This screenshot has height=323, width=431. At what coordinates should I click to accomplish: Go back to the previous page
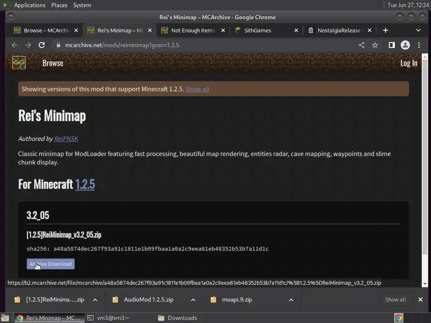[15, 45]
